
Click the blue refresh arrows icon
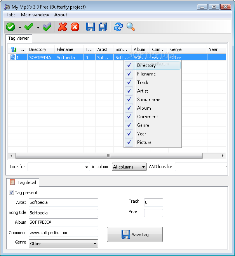pos(118,27)
